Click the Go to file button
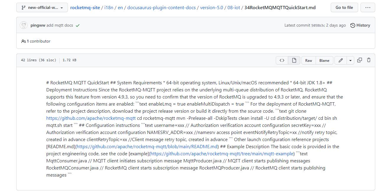 tap(344, 8)
